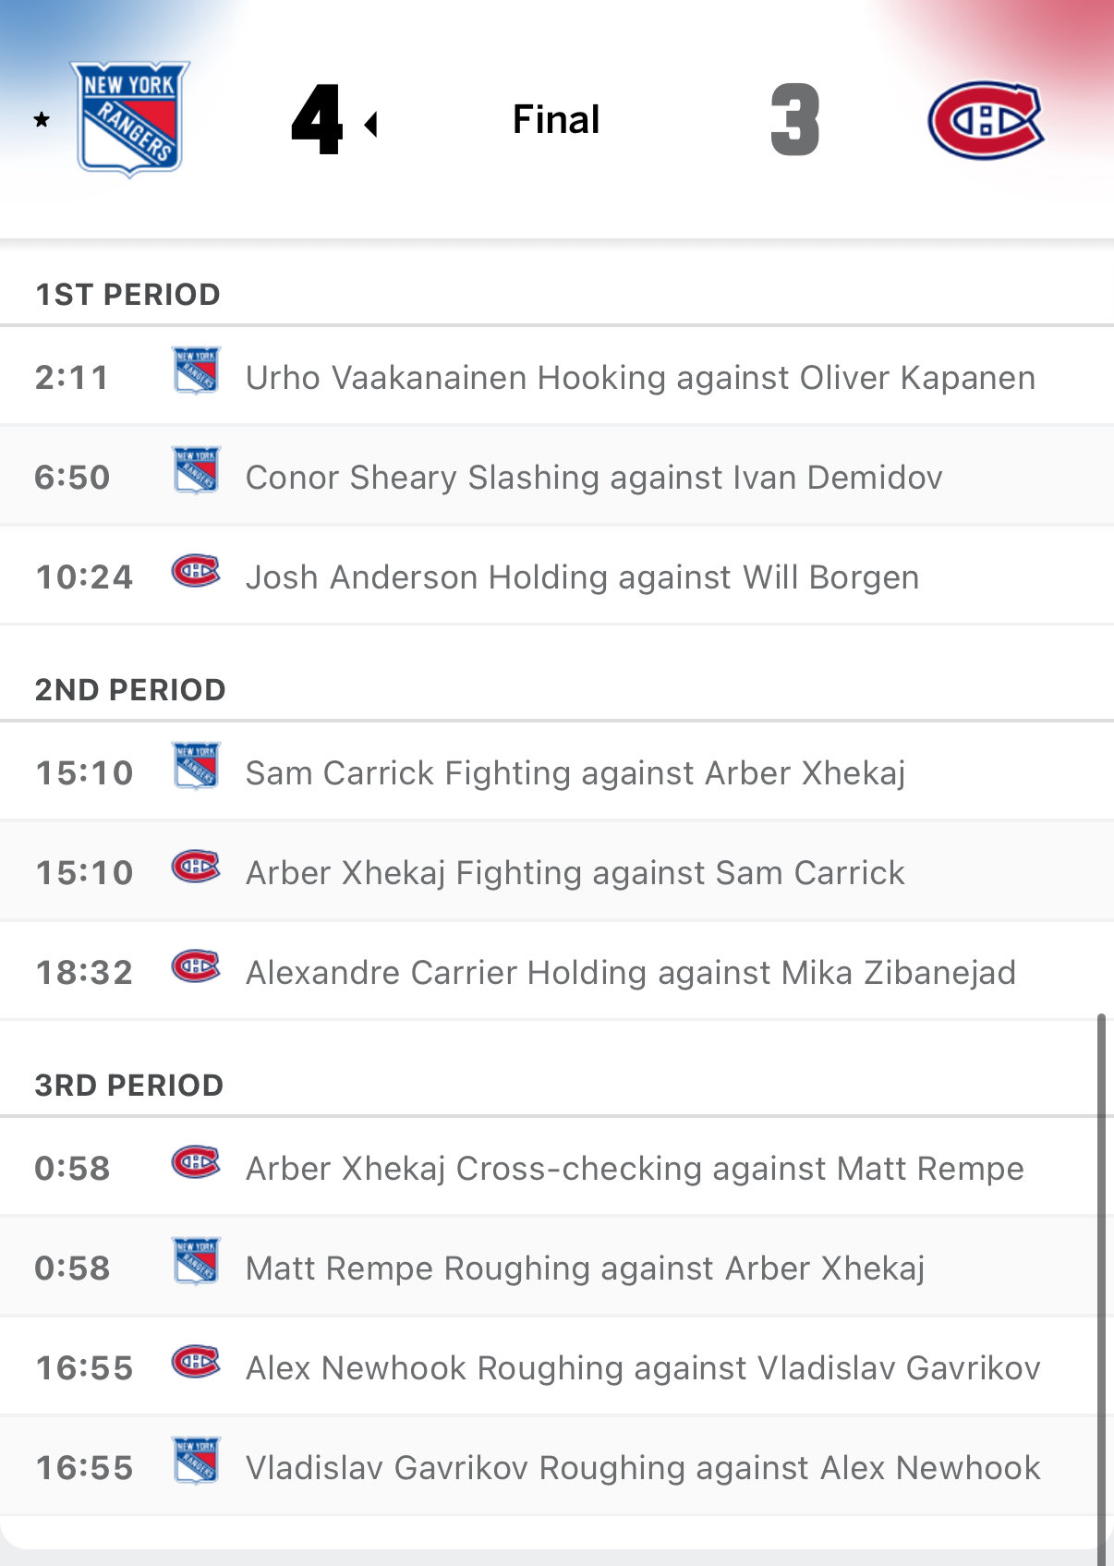
Task: Select the 3RD PERIOD section header
Action: point(129,1086)
